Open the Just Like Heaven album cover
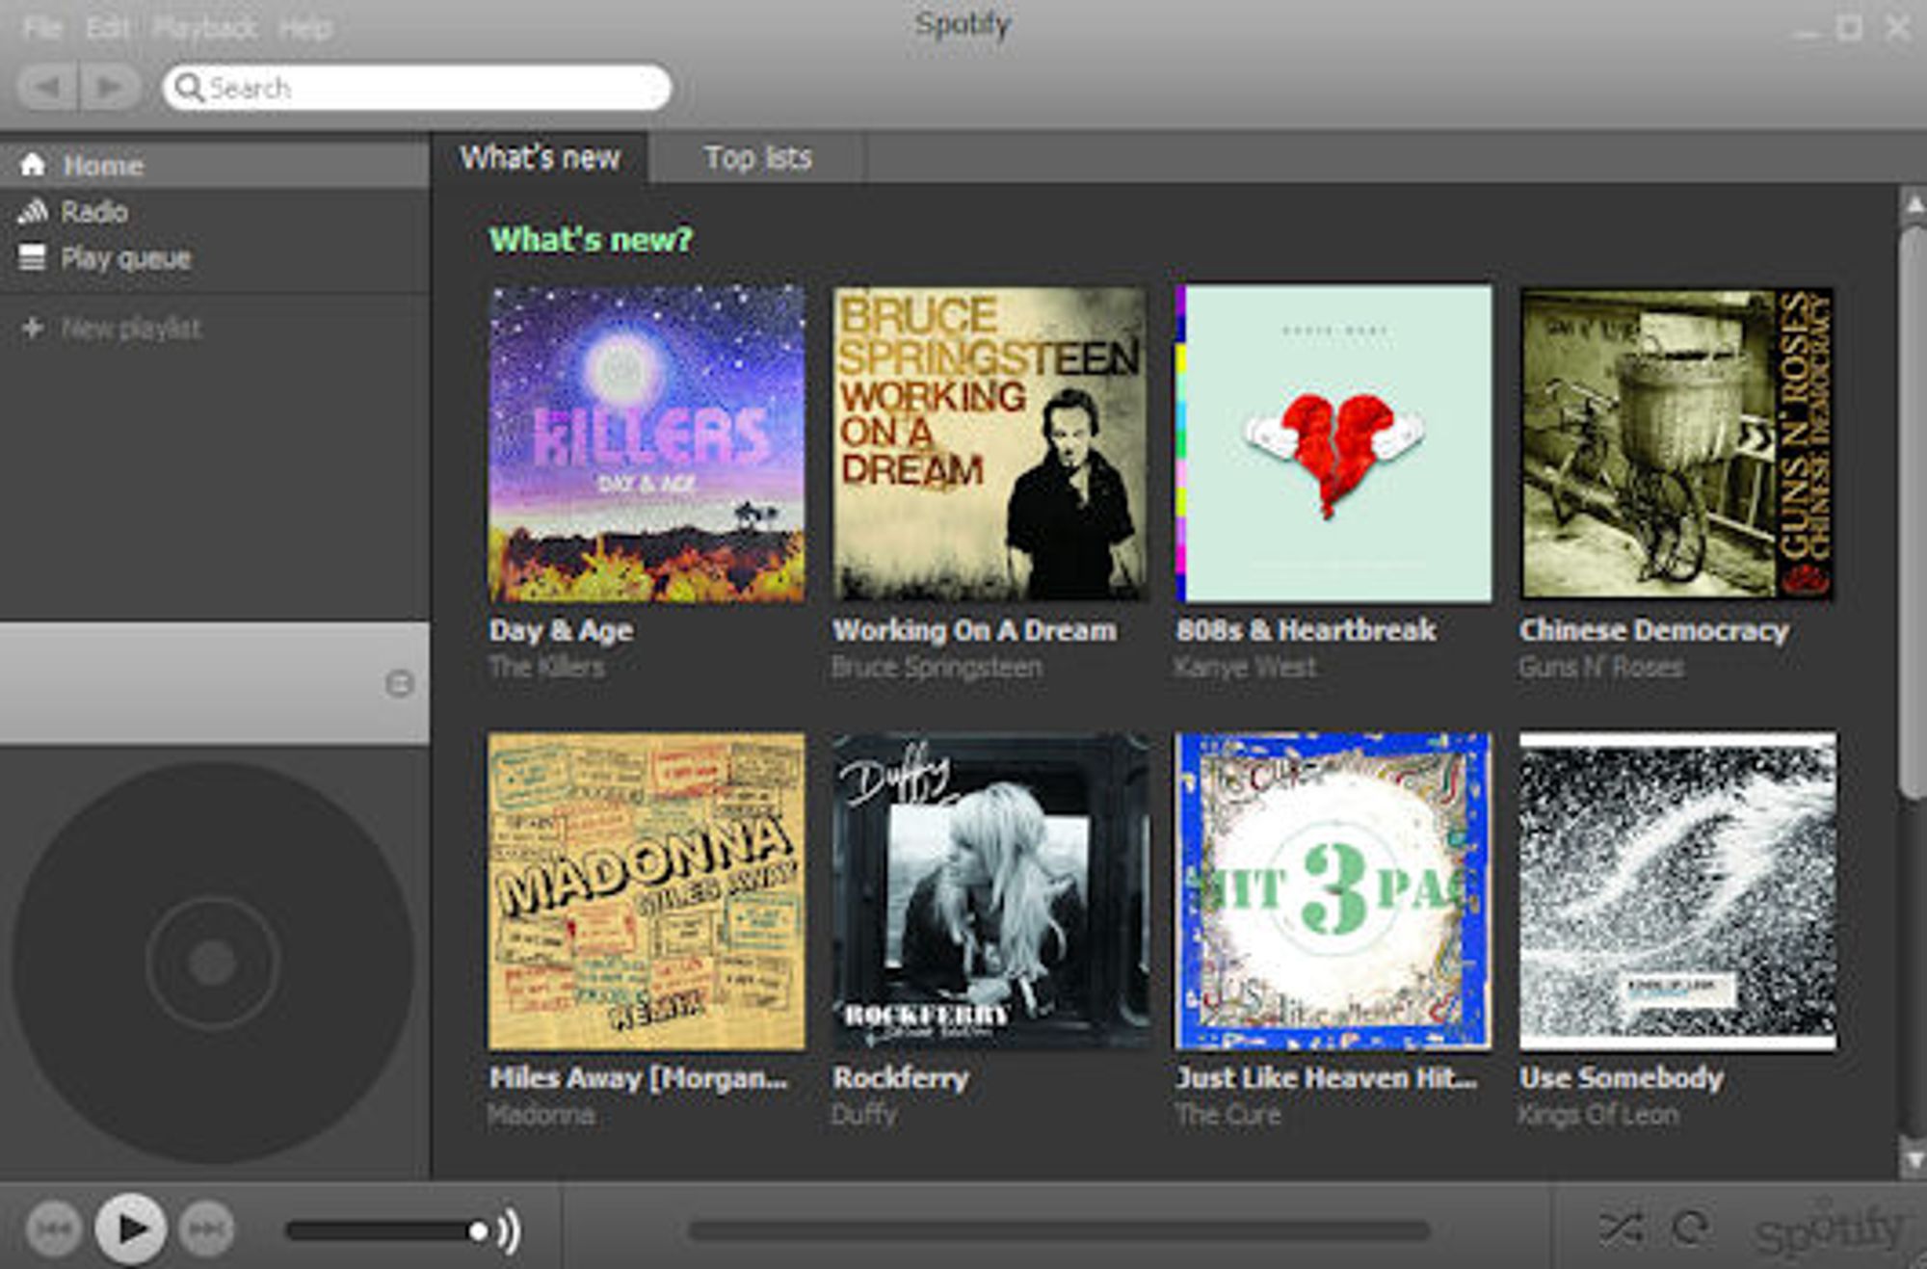1927x1269 pixels. [x=1333, y=891]
